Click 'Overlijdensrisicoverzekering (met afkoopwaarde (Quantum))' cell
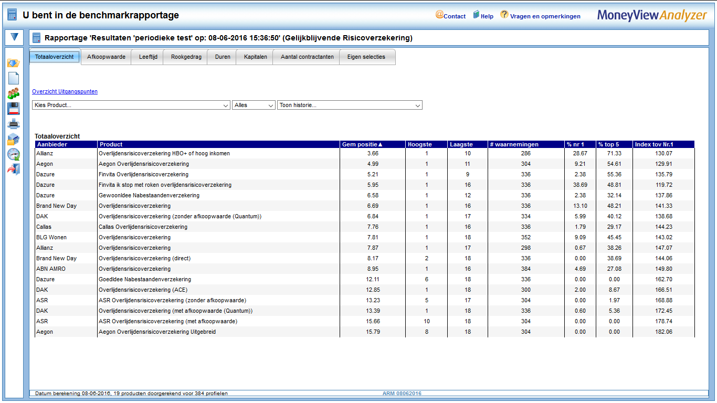This screenshot has height=403, width=717. click(x=219, y=311)
